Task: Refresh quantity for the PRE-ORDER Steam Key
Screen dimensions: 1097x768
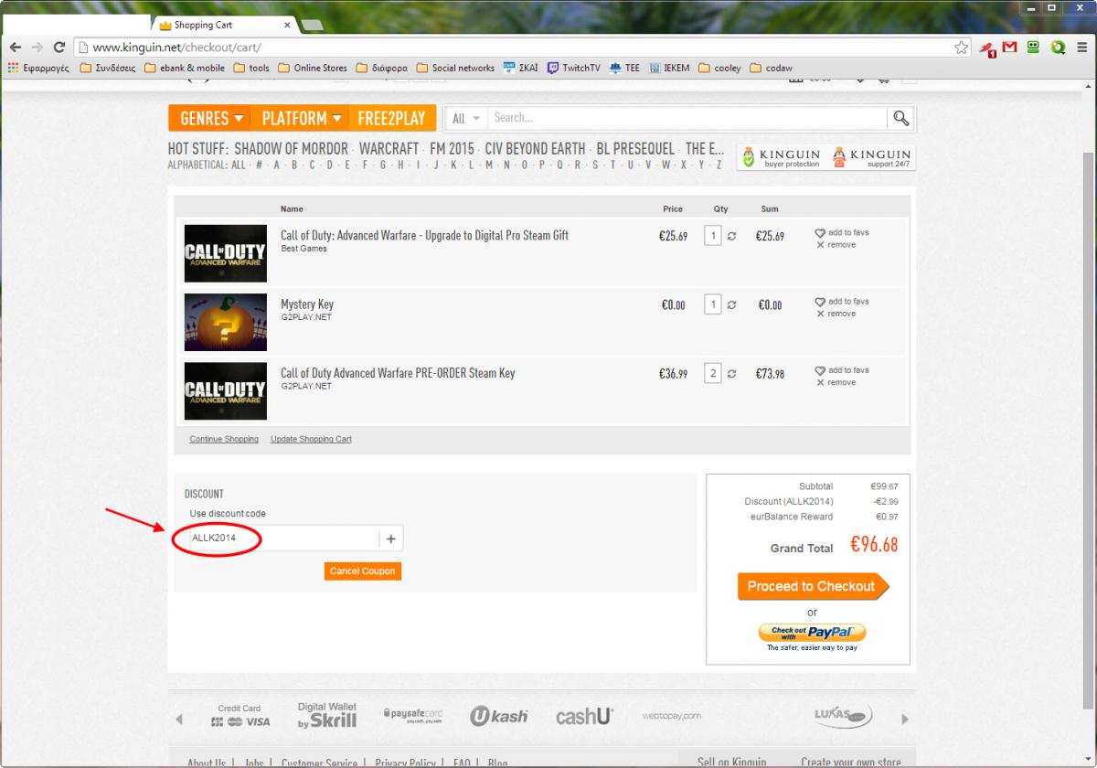Action: pyautogui.click(x=730, y=374)
